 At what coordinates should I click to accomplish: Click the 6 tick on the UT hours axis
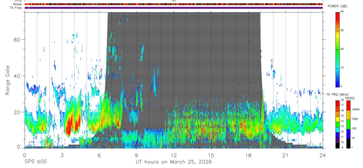click(x=99, y=155)
